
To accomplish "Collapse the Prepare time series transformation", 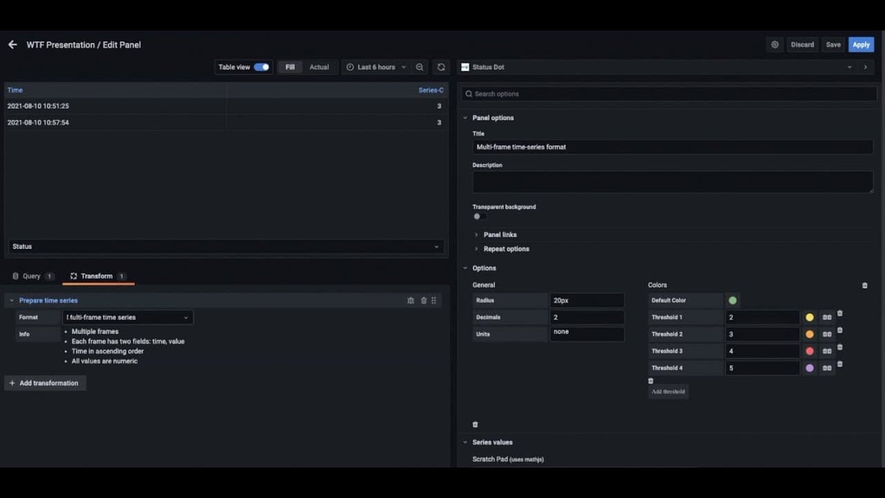I will (12, 301).
